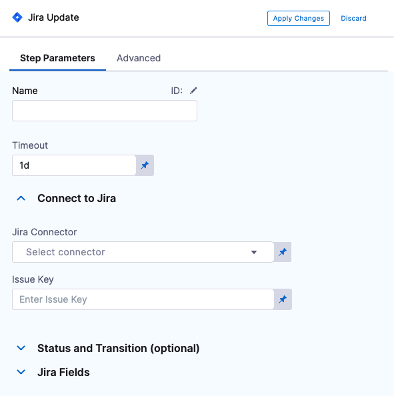Expand chevron next to Jira Fields
Screen dimensions: 394x396
point(21,372)
